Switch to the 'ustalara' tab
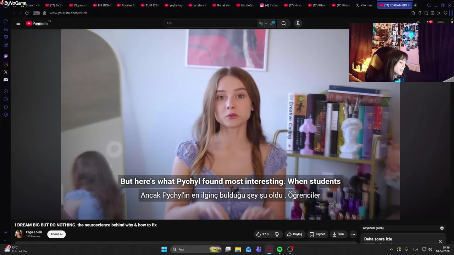Screen dimensions: 454x255 click(198, 5)
